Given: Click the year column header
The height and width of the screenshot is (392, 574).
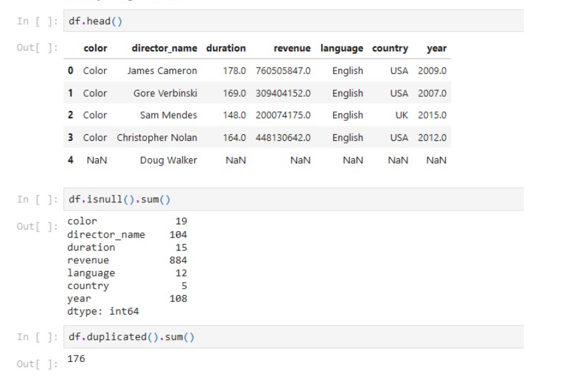Looking at the screenshot, I should point(437,48).
